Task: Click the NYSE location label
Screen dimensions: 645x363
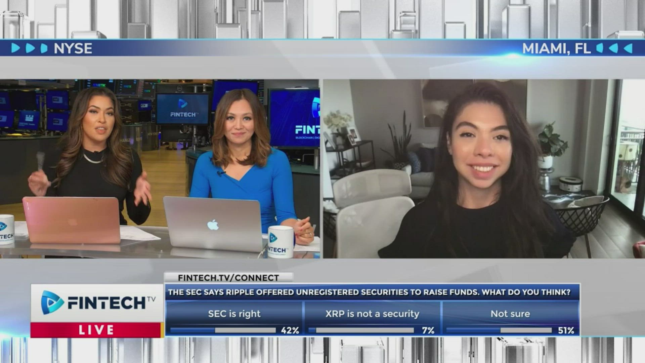Action: pyautogui.click(x=73, y=49)
